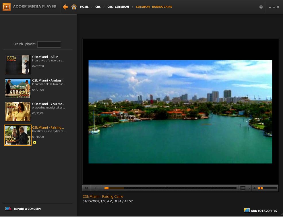This screenshot has width=283, height=217.
Task: Click description 'A wedding murder takes ...'
Action: tap(49, 108)
